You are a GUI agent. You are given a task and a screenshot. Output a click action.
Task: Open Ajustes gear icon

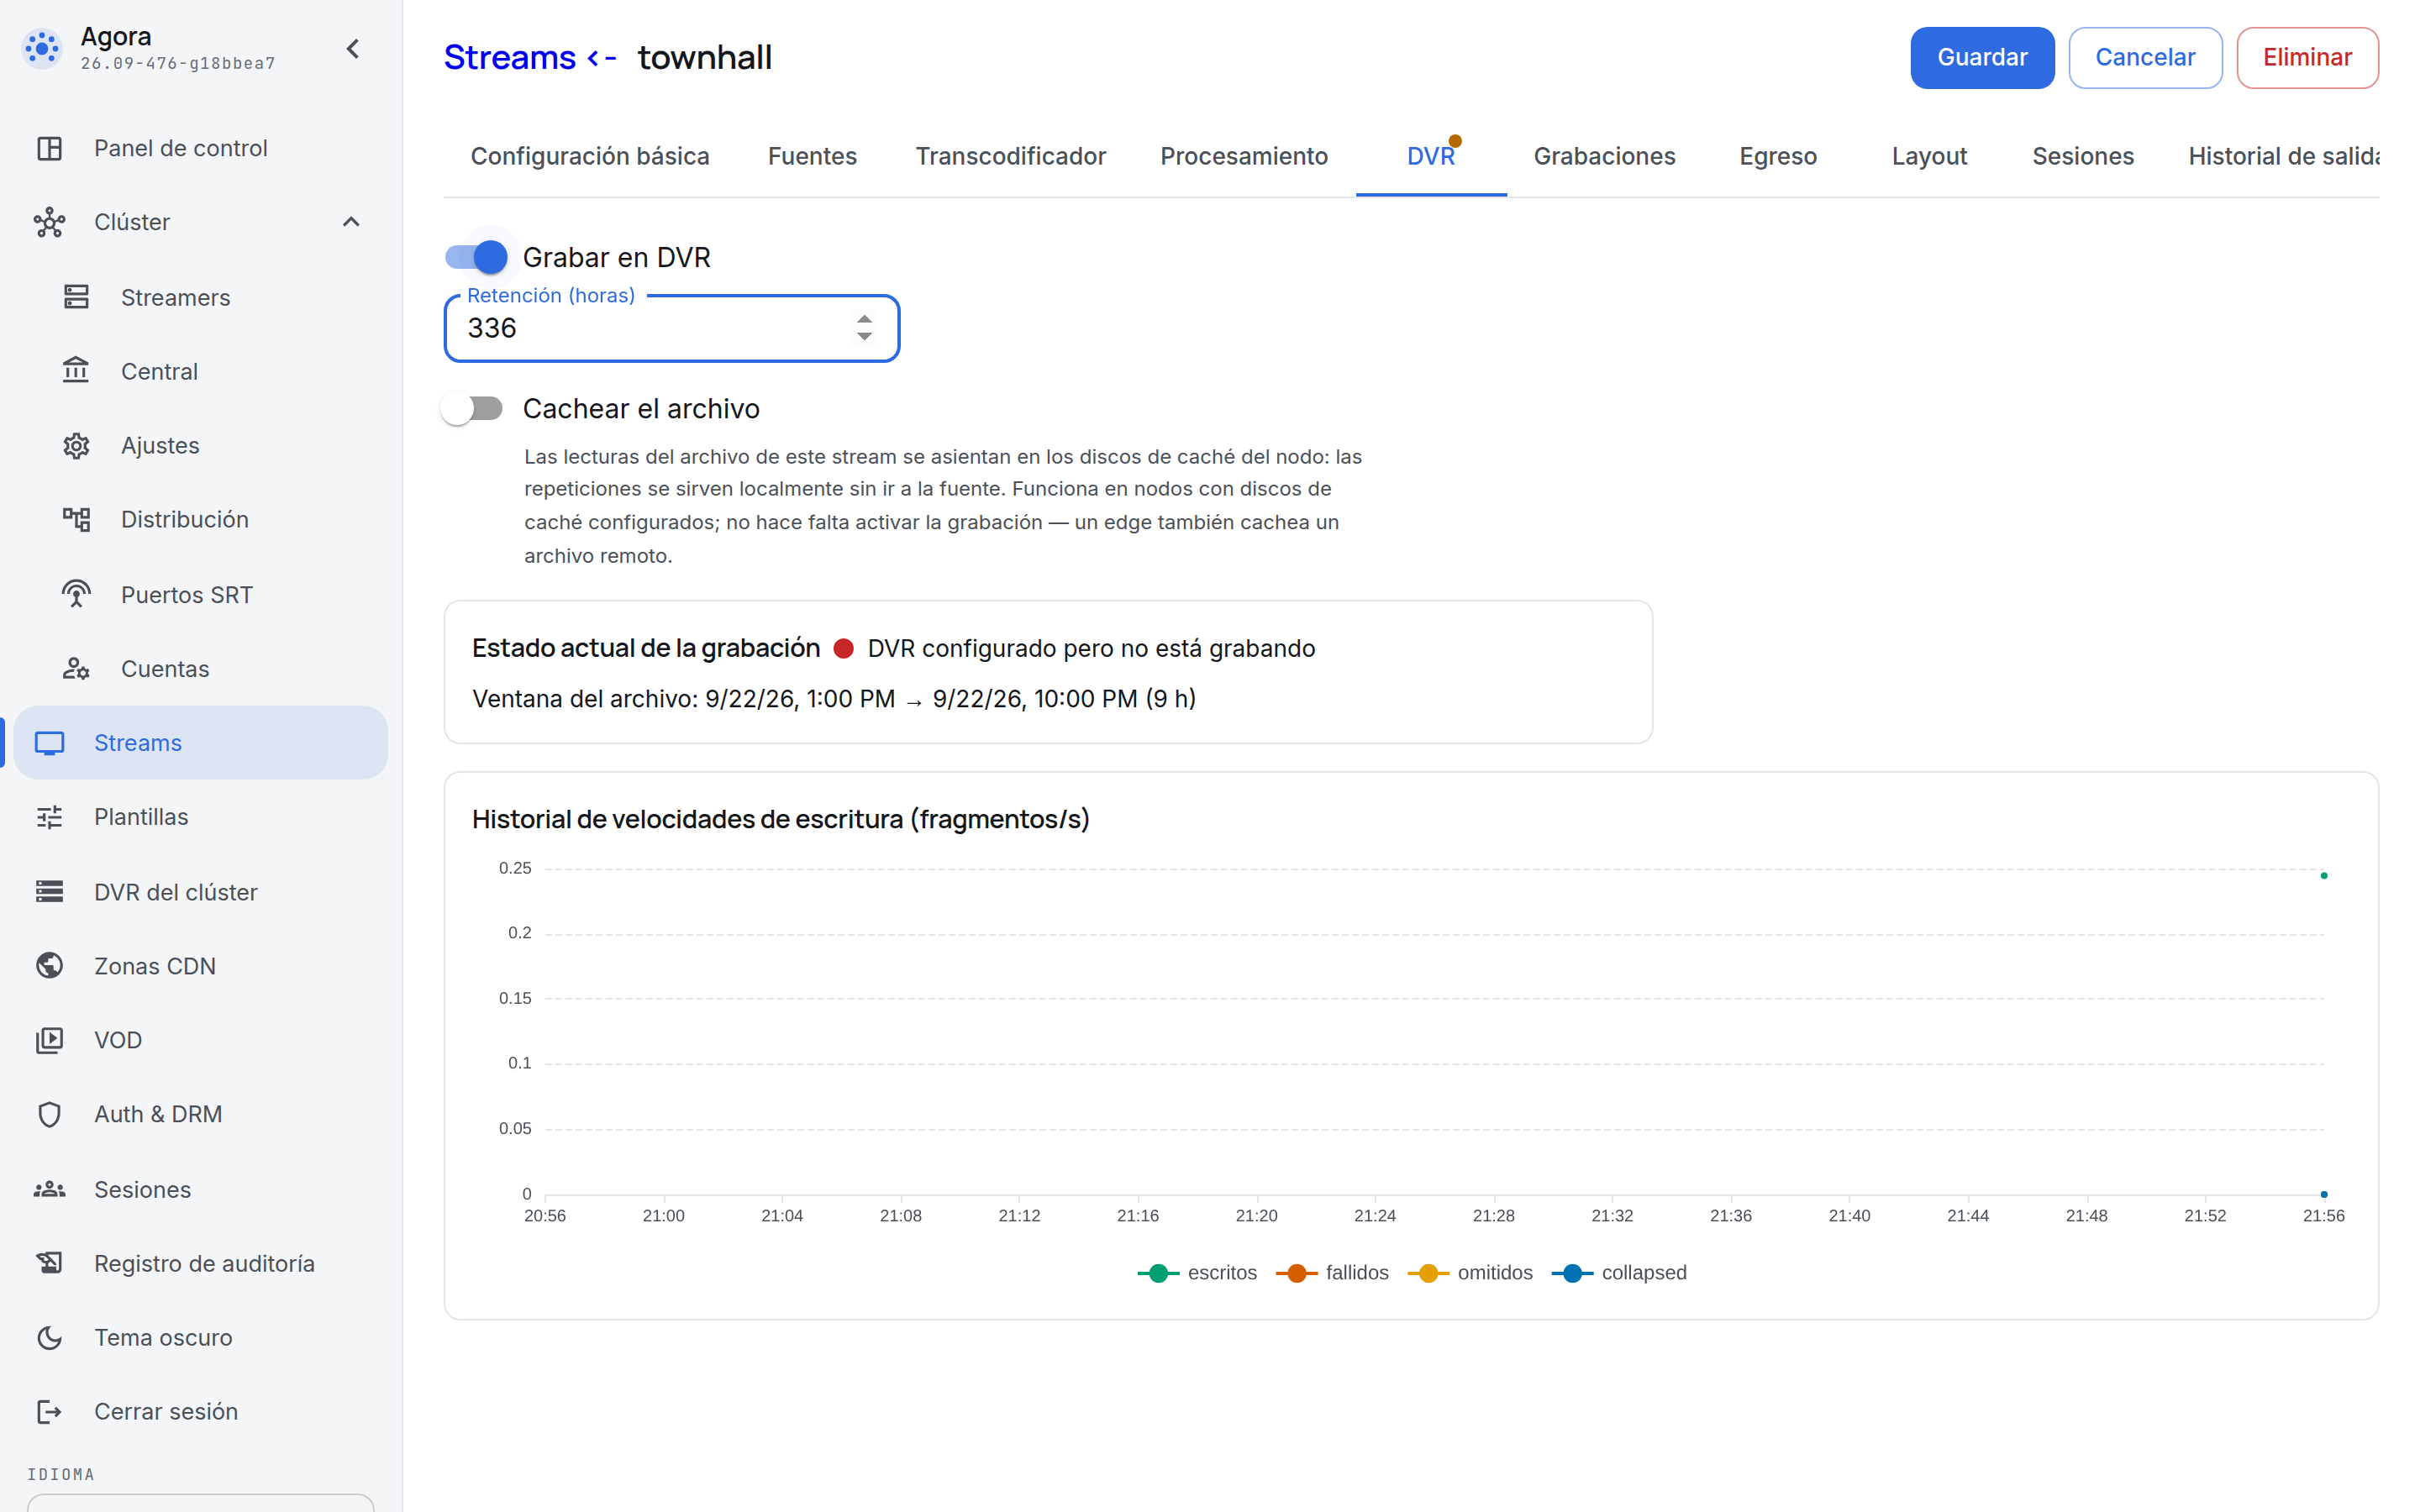pyautogui.click(x=76, y=445)
